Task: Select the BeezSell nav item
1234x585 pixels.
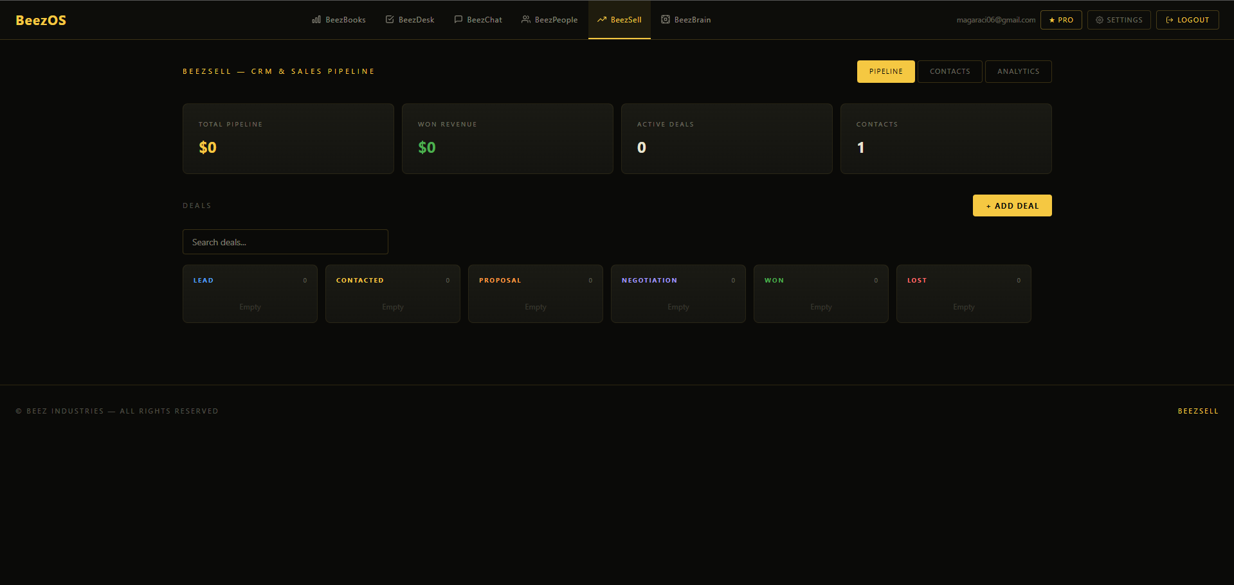Action: pyautogui.click(x=619, y=20)
